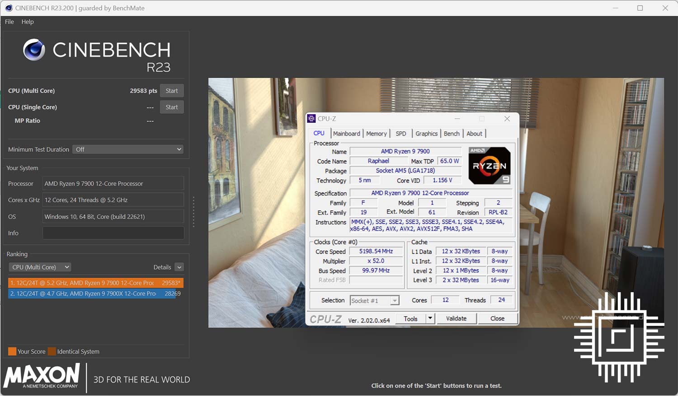Screen dimensions: 678x396
Task: Click the Multiplier x 52.0 value
Action: [376, 261]
